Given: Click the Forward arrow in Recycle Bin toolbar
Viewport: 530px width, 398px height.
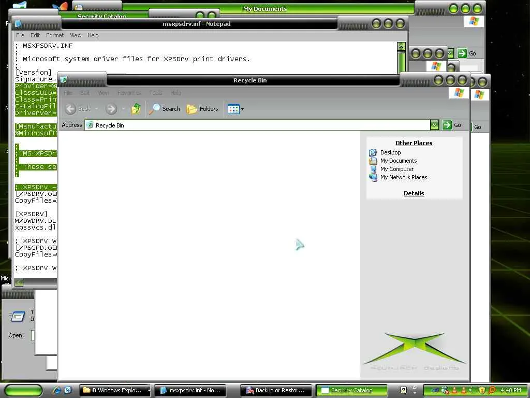Looking at the screenshot, I should [111, 109].
